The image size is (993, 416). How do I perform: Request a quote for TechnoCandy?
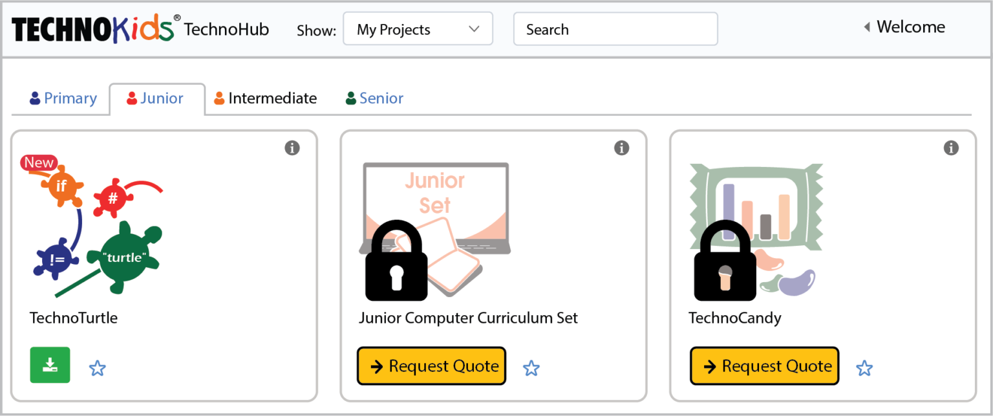(764, 366)
